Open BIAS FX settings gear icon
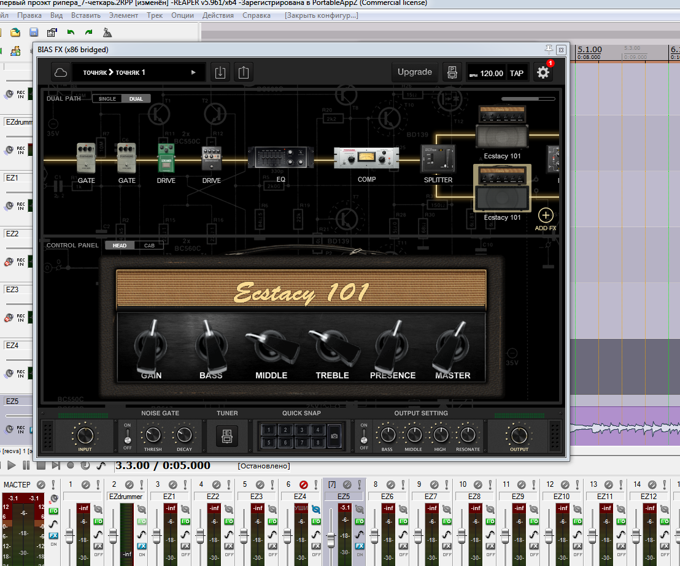680x566 pixels. [x=543, y=72]
